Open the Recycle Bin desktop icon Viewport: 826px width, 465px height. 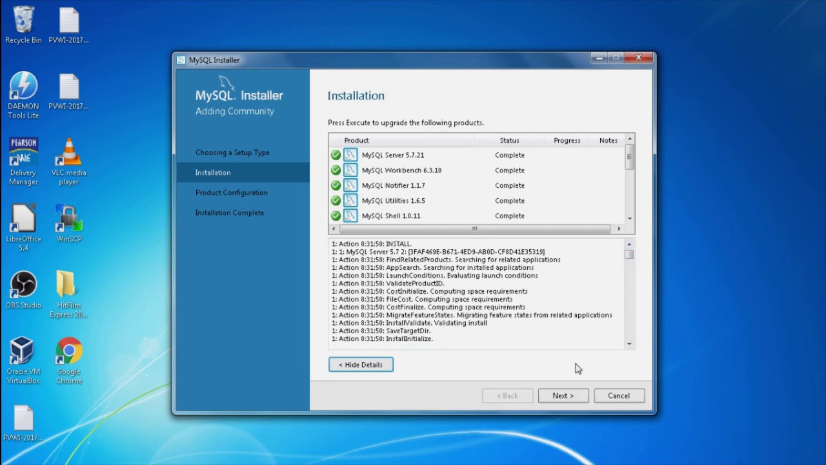23,25
